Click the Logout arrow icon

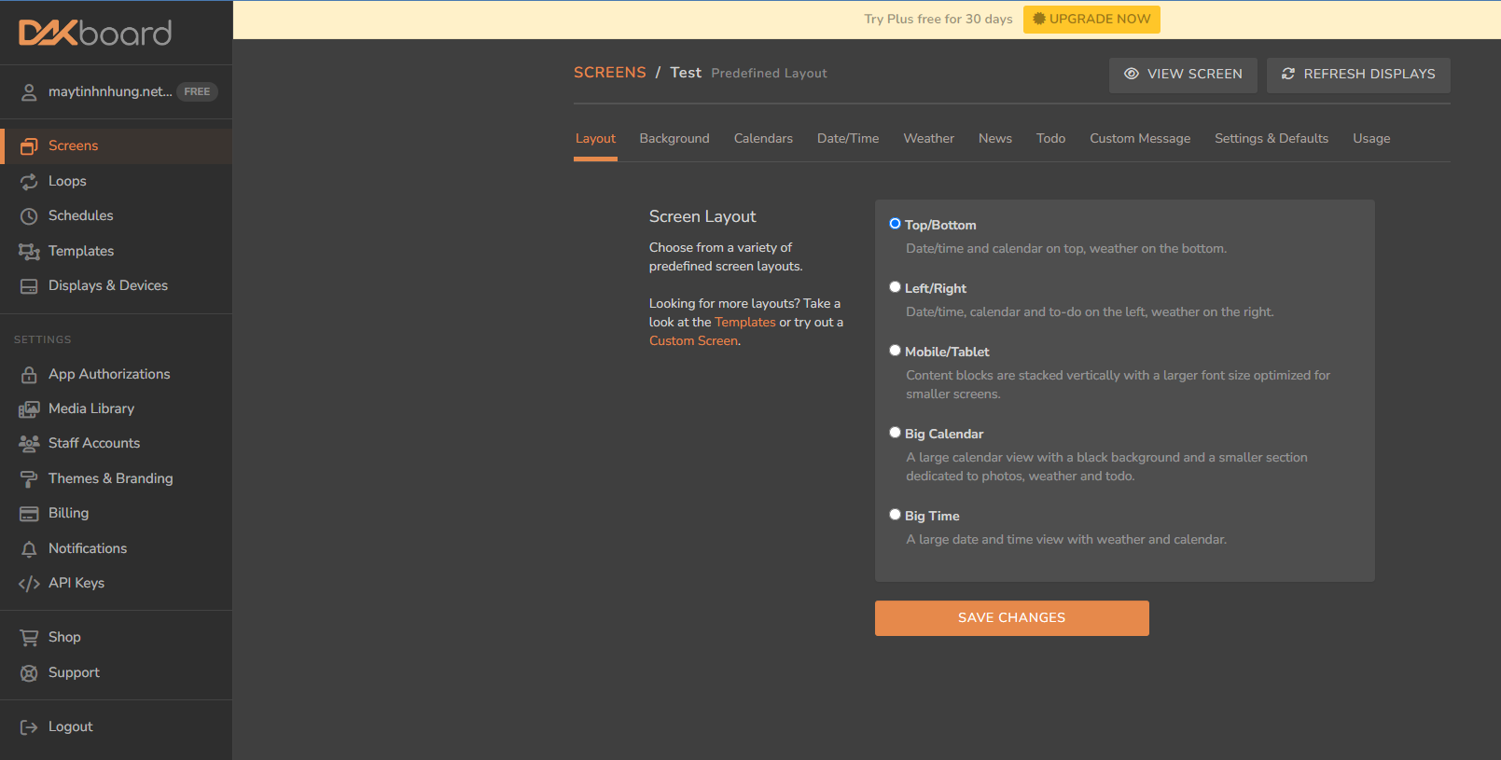pyautogui.click(x=29, y=726)
